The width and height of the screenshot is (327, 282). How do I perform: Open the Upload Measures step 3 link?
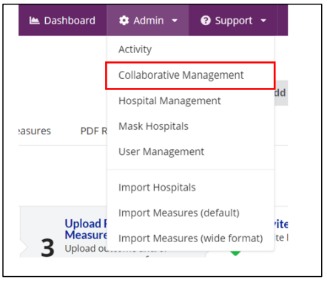tap(86, 230)
